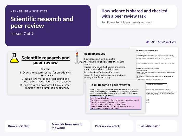Click 'Explain why a powder' starter question
This screenshot has height=136, width=182.
(x=45, y=86)
